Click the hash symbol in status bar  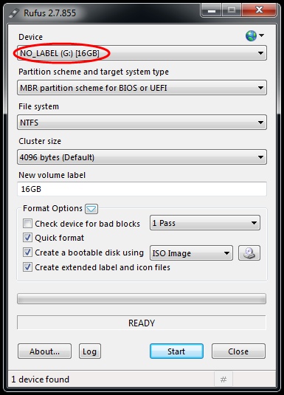224,379
